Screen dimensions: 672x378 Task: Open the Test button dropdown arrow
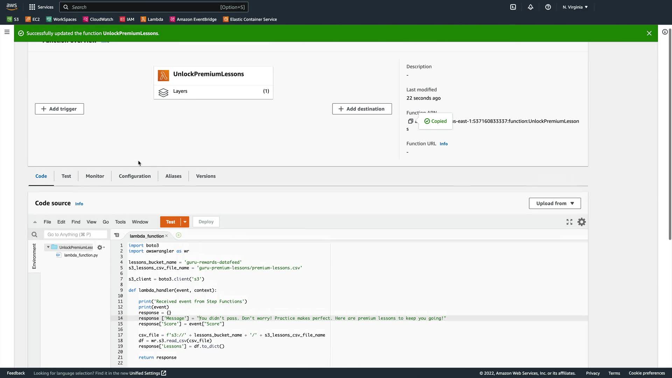(x=185, y=222)
